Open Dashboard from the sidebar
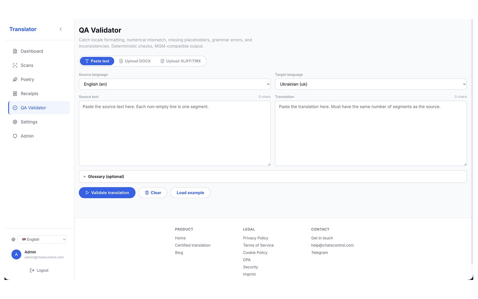478x299 pixels. click(x=39, y=51)
